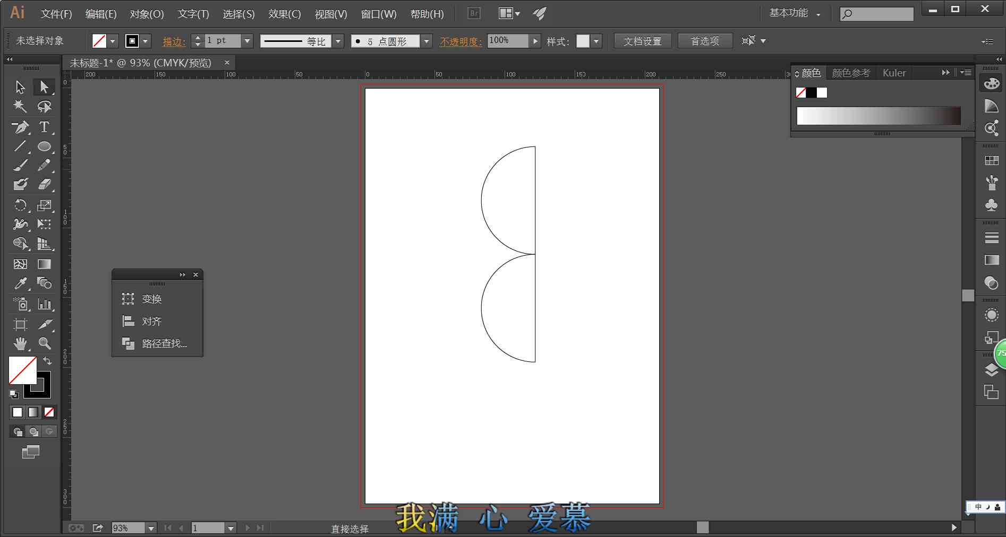Swap fill and stroke colors
Image resolution: width=1006 pixels, height=537 pixels.
click(47, 361)
